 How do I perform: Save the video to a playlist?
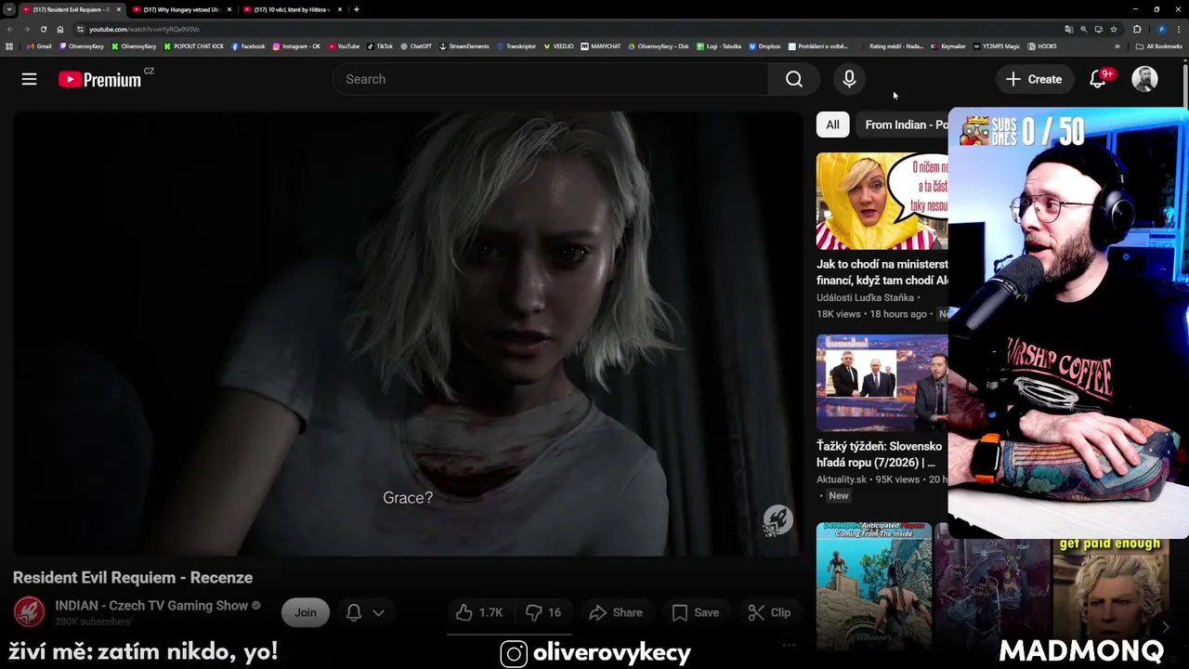(696, 612)
